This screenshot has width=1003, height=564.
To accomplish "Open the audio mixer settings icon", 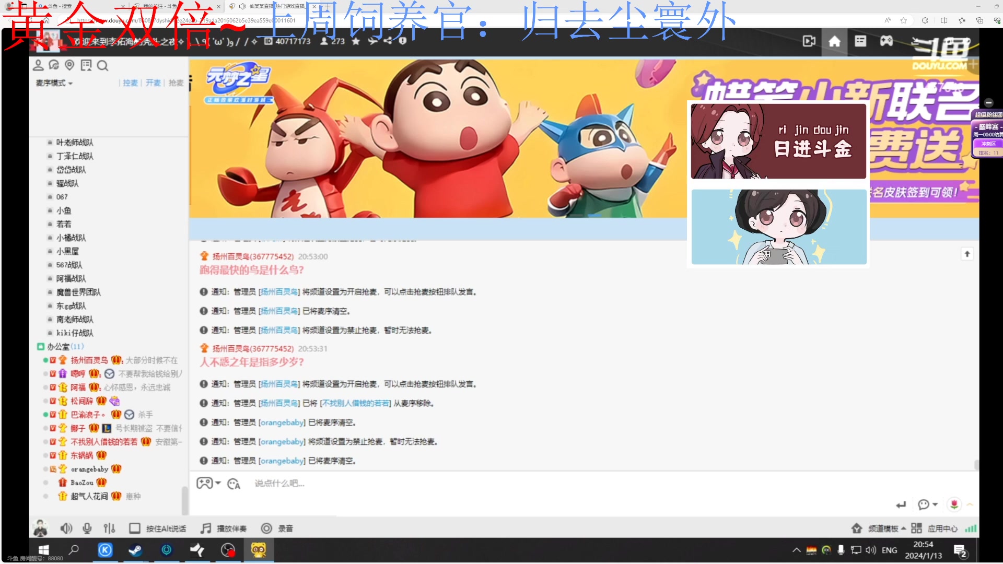I will pos(109,528).
